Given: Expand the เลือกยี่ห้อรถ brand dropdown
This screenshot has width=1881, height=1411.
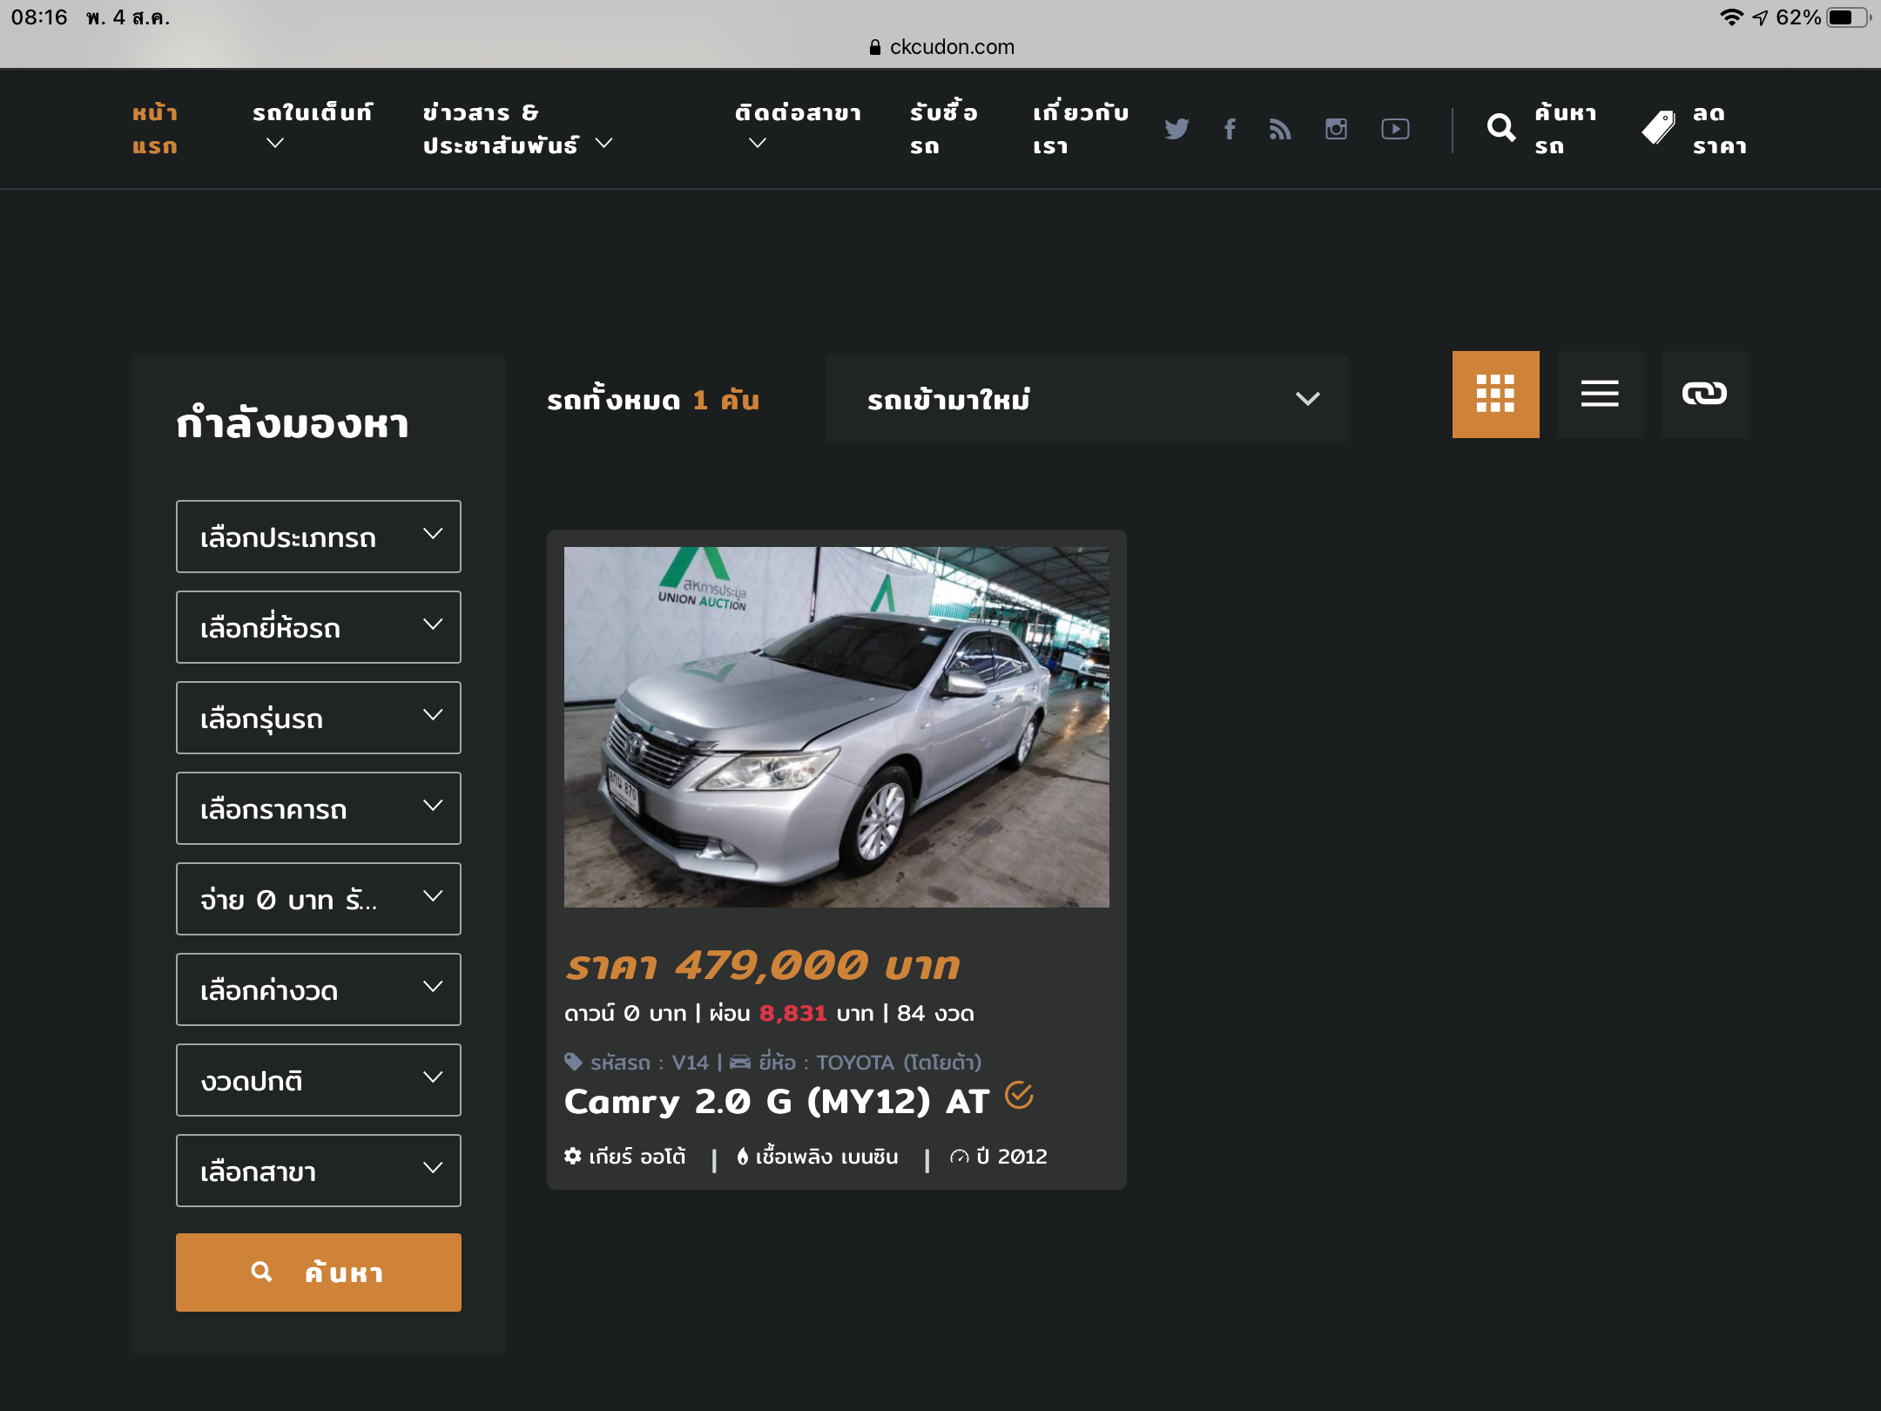Looking at the screenshot, I should coord(318,627).
